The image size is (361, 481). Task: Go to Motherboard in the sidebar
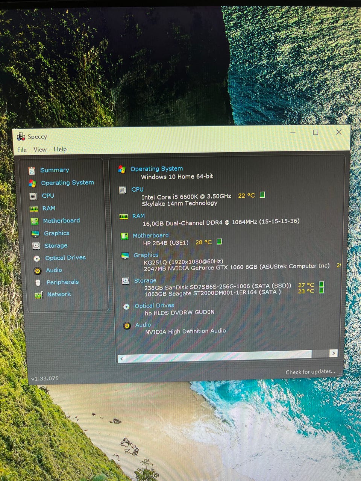click(x=61, y=221)
